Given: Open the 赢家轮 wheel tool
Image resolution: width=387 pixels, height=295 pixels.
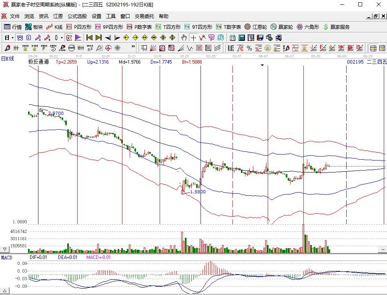Looking at the screenshot, I should coord(282,27).
